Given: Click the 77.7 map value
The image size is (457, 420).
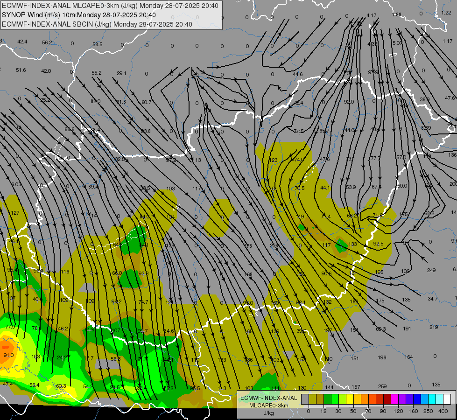Looking at the screenshot, I should [x=375, y=158].
